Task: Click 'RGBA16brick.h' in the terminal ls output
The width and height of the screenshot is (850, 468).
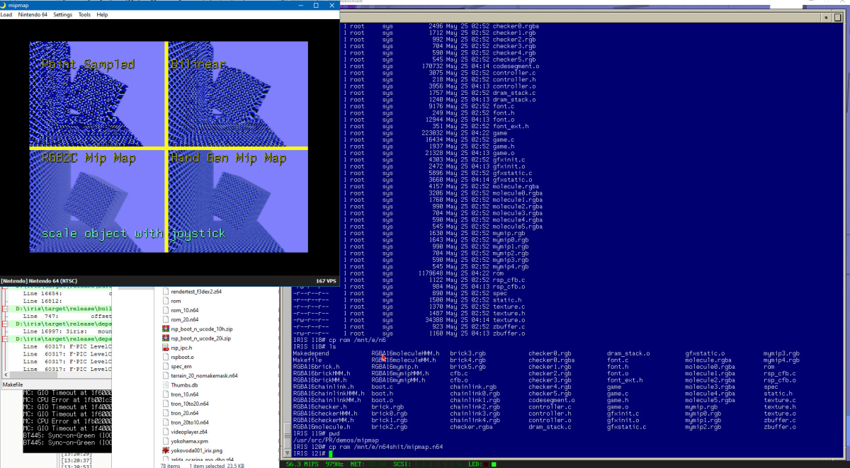Action: 316,367
